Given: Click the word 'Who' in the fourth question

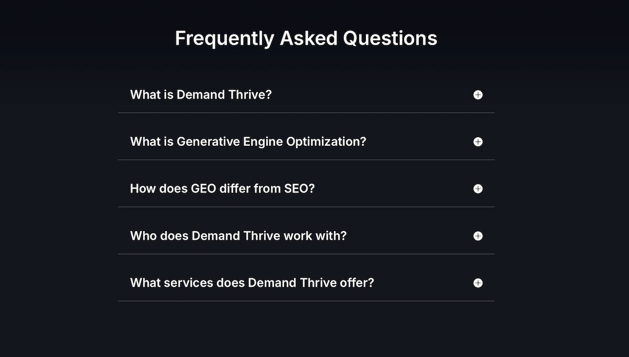Looking at the screenshot, I should pos(143,236).
